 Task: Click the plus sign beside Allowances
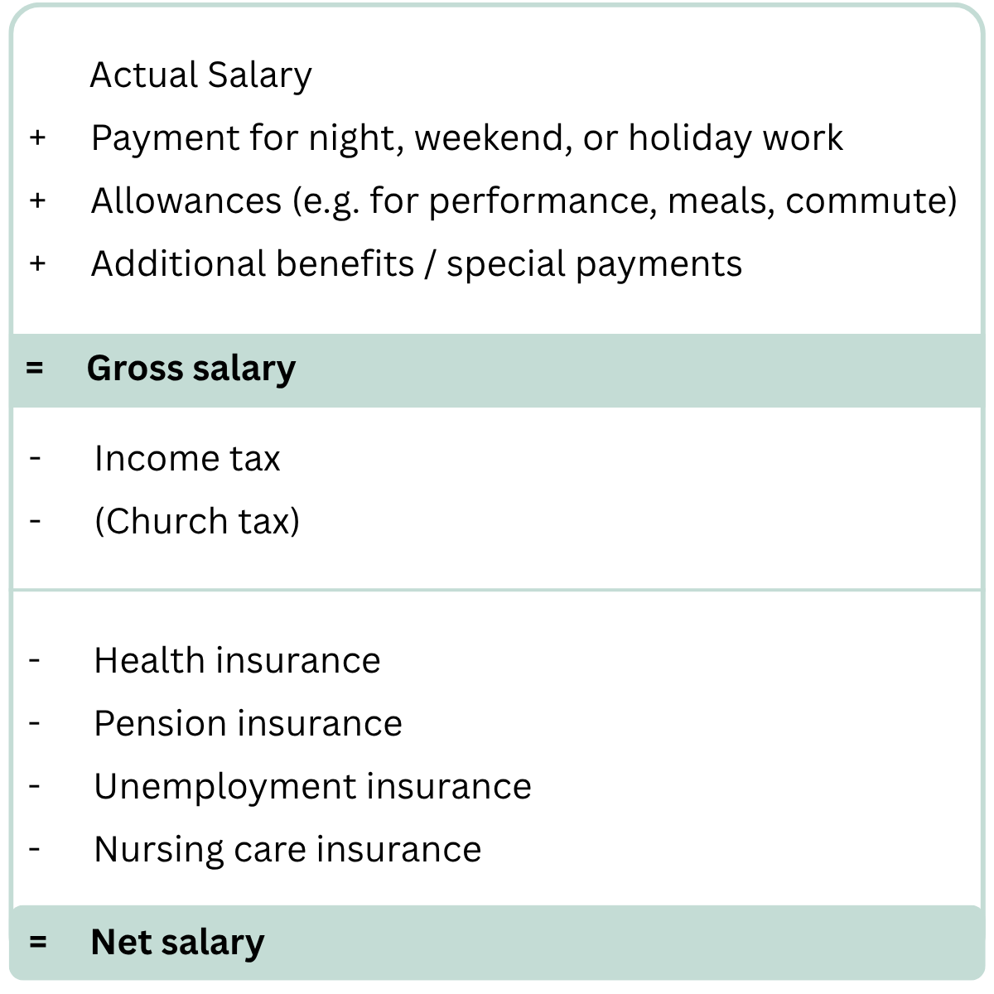click(x=37, y=200)
